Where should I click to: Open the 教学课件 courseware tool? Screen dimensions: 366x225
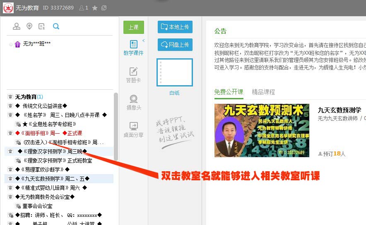133,48
